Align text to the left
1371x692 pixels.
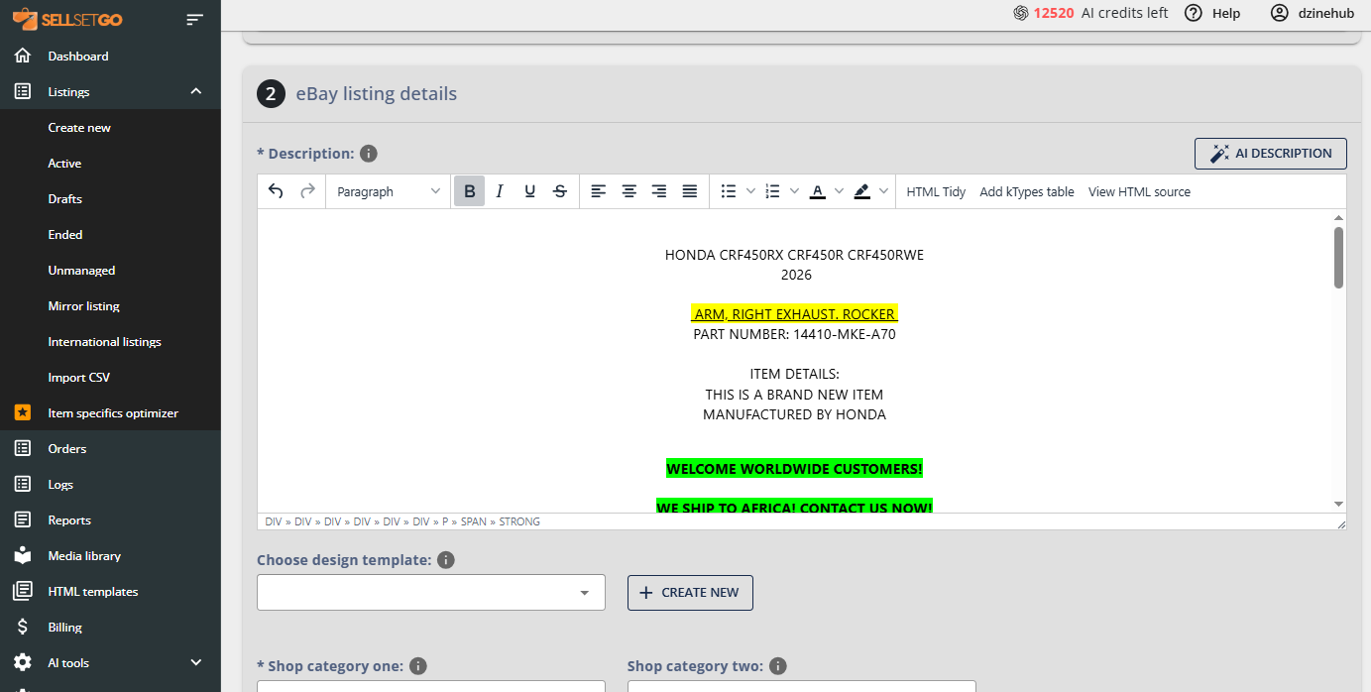click(598, 191)
